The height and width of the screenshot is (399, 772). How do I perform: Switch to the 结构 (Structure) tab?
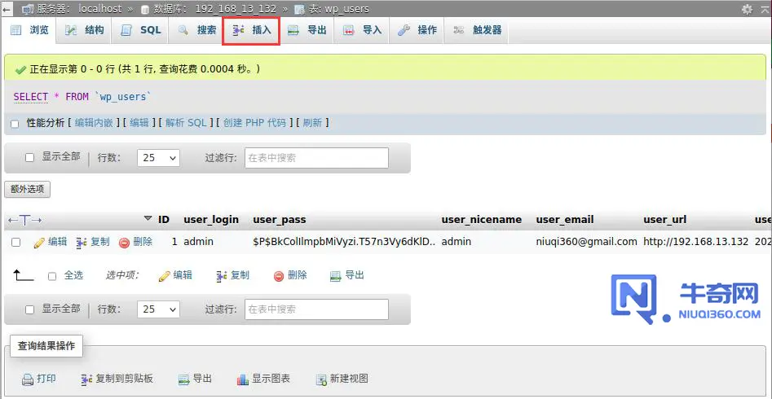click(84, 30)
